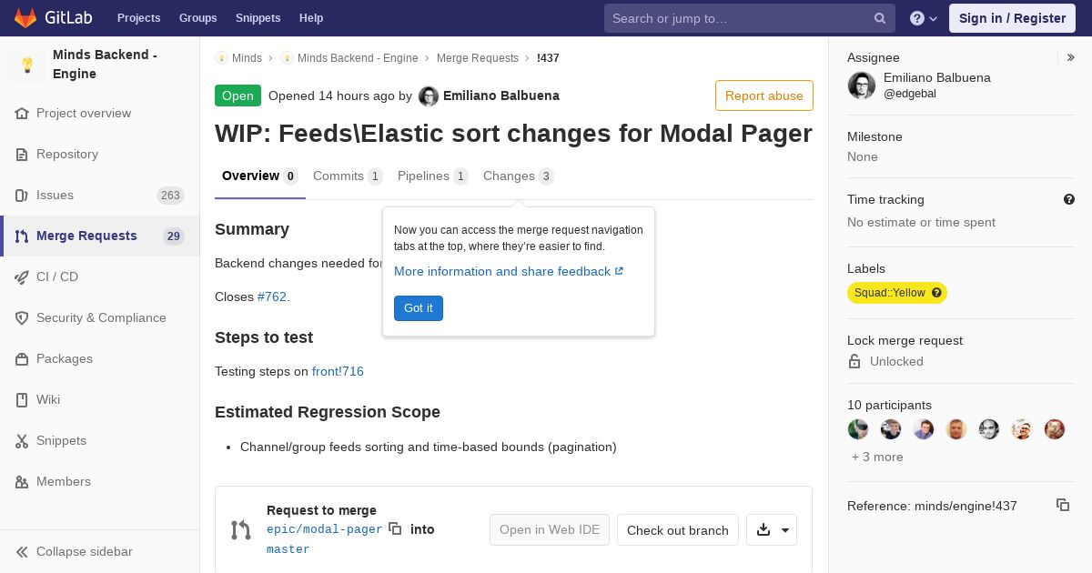Open Security & Compliance shield icon
Image resolution: width=1092 pixels, height=573 pixels.
pos(22,318)
